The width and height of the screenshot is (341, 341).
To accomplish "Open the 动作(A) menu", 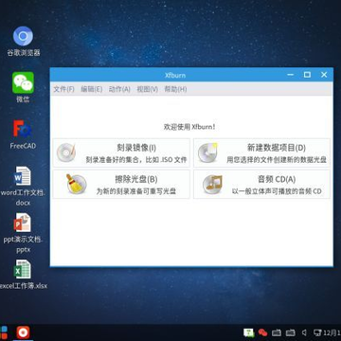I will (x=119, y=89).
